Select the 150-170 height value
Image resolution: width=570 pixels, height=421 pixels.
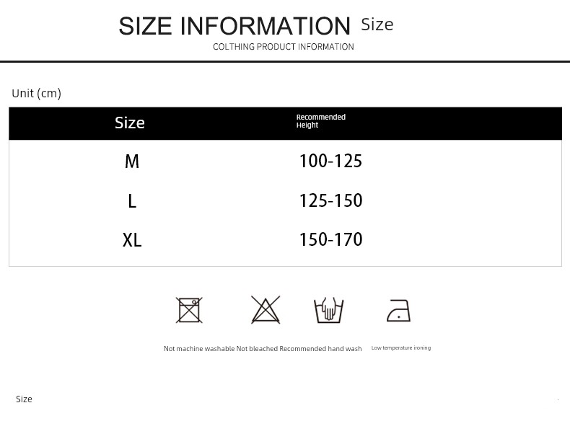tap(330, 239)
